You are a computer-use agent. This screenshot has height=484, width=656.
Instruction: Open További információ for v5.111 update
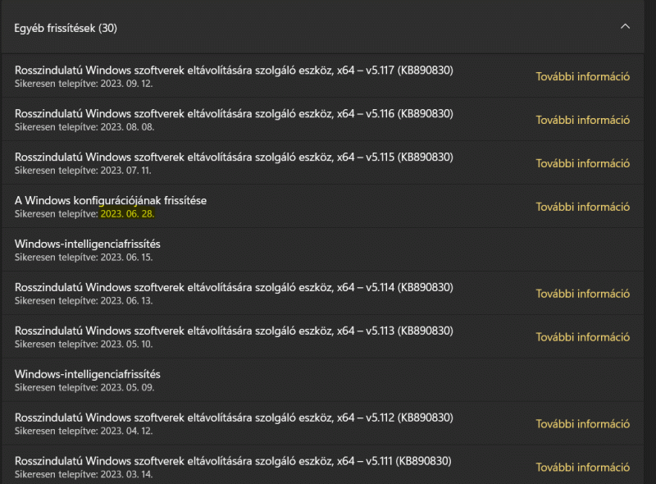[x=583, y=468]
